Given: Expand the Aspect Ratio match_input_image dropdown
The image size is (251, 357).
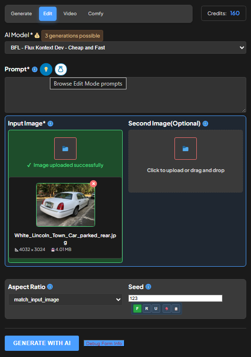Looking at the screenshot, I should [66, 299].
